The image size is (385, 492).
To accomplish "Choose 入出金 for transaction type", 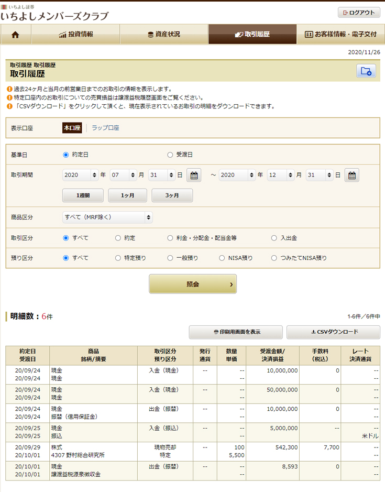I will [274, 238].
